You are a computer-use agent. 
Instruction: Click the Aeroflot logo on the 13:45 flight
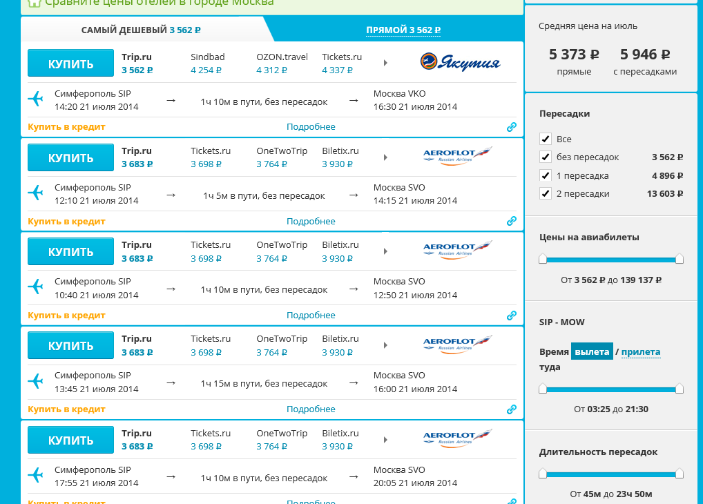457,345
